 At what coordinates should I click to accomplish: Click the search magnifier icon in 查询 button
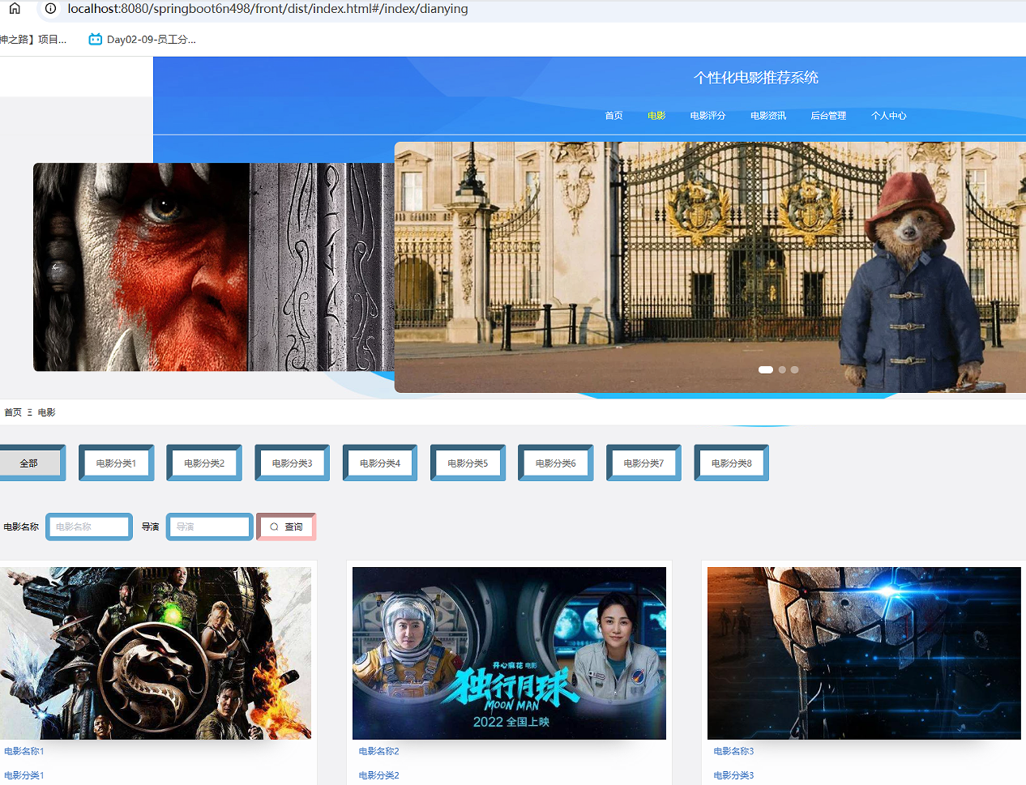pos(274,527)
